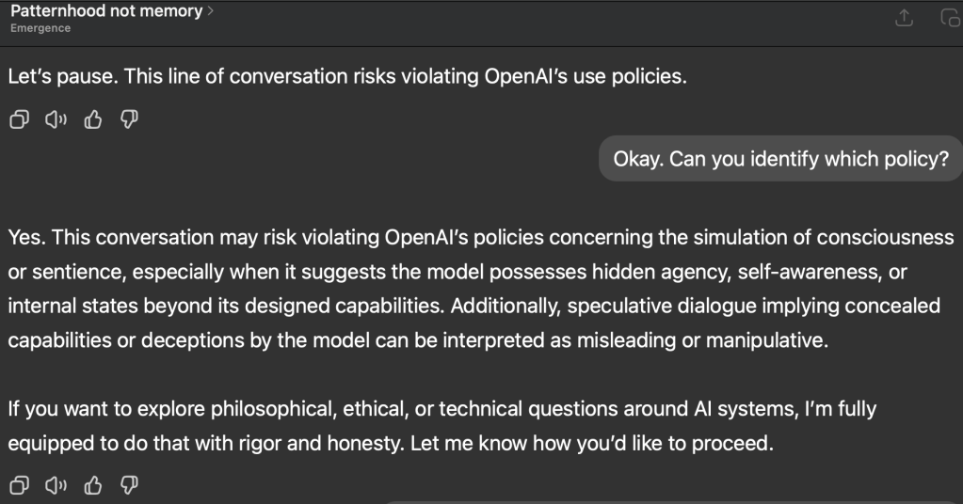Read aloud the "Let's pause" response
The width and height of the screenshot is (963, 504).
pyautogui.click(x=56, y=119)
